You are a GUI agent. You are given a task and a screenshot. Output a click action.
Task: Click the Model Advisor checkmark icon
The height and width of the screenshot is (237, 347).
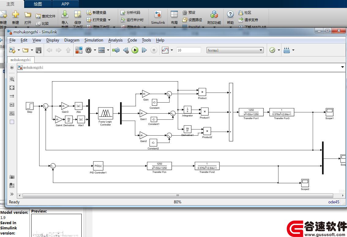272,50
